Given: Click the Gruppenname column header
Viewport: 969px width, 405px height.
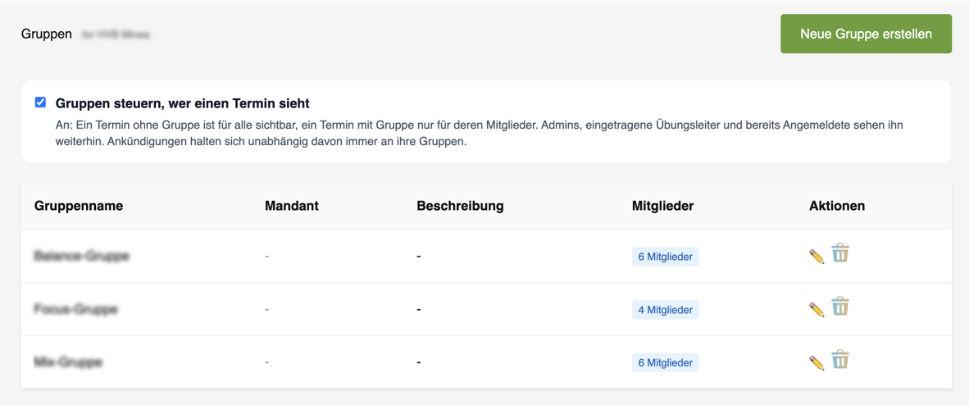Looking at the screenshot, I should tap(79, 206).
